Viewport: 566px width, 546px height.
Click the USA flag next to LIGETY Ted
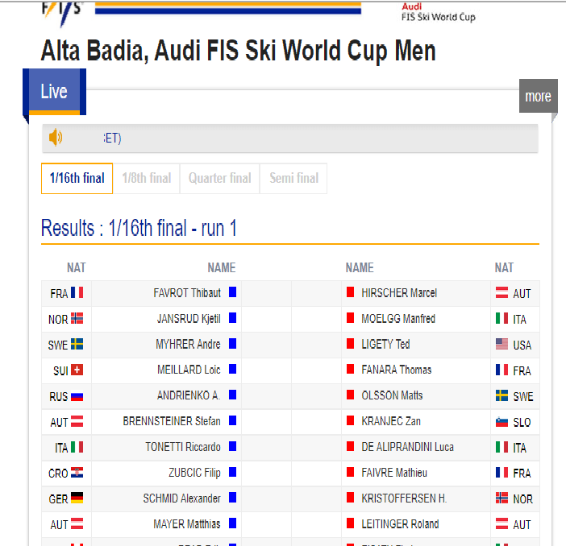[x=501, y=344]
